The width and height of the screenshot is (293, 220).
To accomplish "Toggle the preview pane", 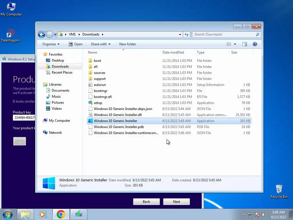I will (x=245, y=44).
